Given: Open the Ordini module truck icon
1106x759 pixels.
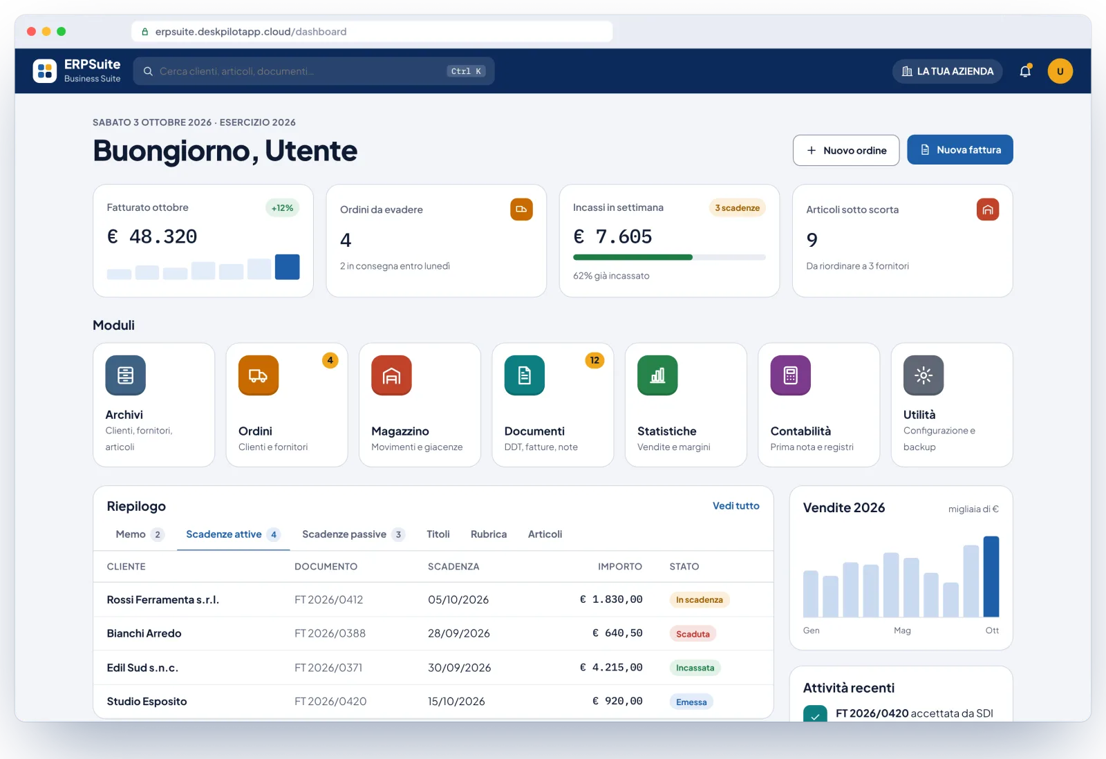Looking at the screenshot, I should tap(259, 375).
